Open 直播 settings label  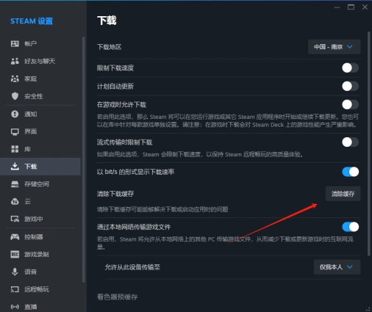[31, 307]
